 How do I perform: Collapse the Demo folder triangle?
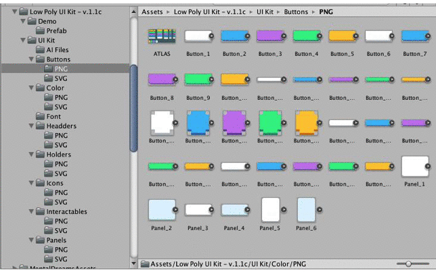23,22
